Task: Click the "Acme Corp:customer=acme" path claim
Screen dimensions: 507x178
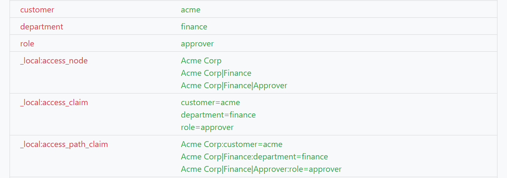Action: click(x=231, y=144)
